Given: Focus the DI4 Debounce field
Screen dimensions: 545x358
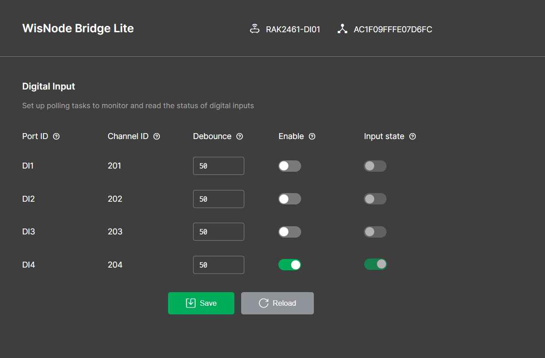Looking at the screenshot, I should click(x=218, y=265).
